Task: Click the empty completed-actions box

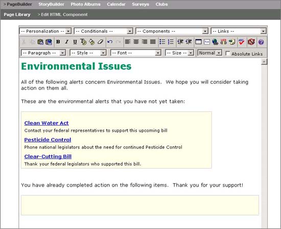Action: [x=140, y=205]
